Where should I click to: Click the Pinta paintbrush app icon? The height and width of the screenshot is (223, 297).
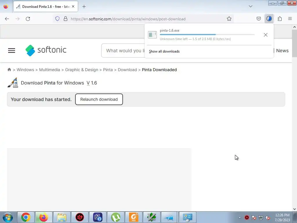pos(13,83)
